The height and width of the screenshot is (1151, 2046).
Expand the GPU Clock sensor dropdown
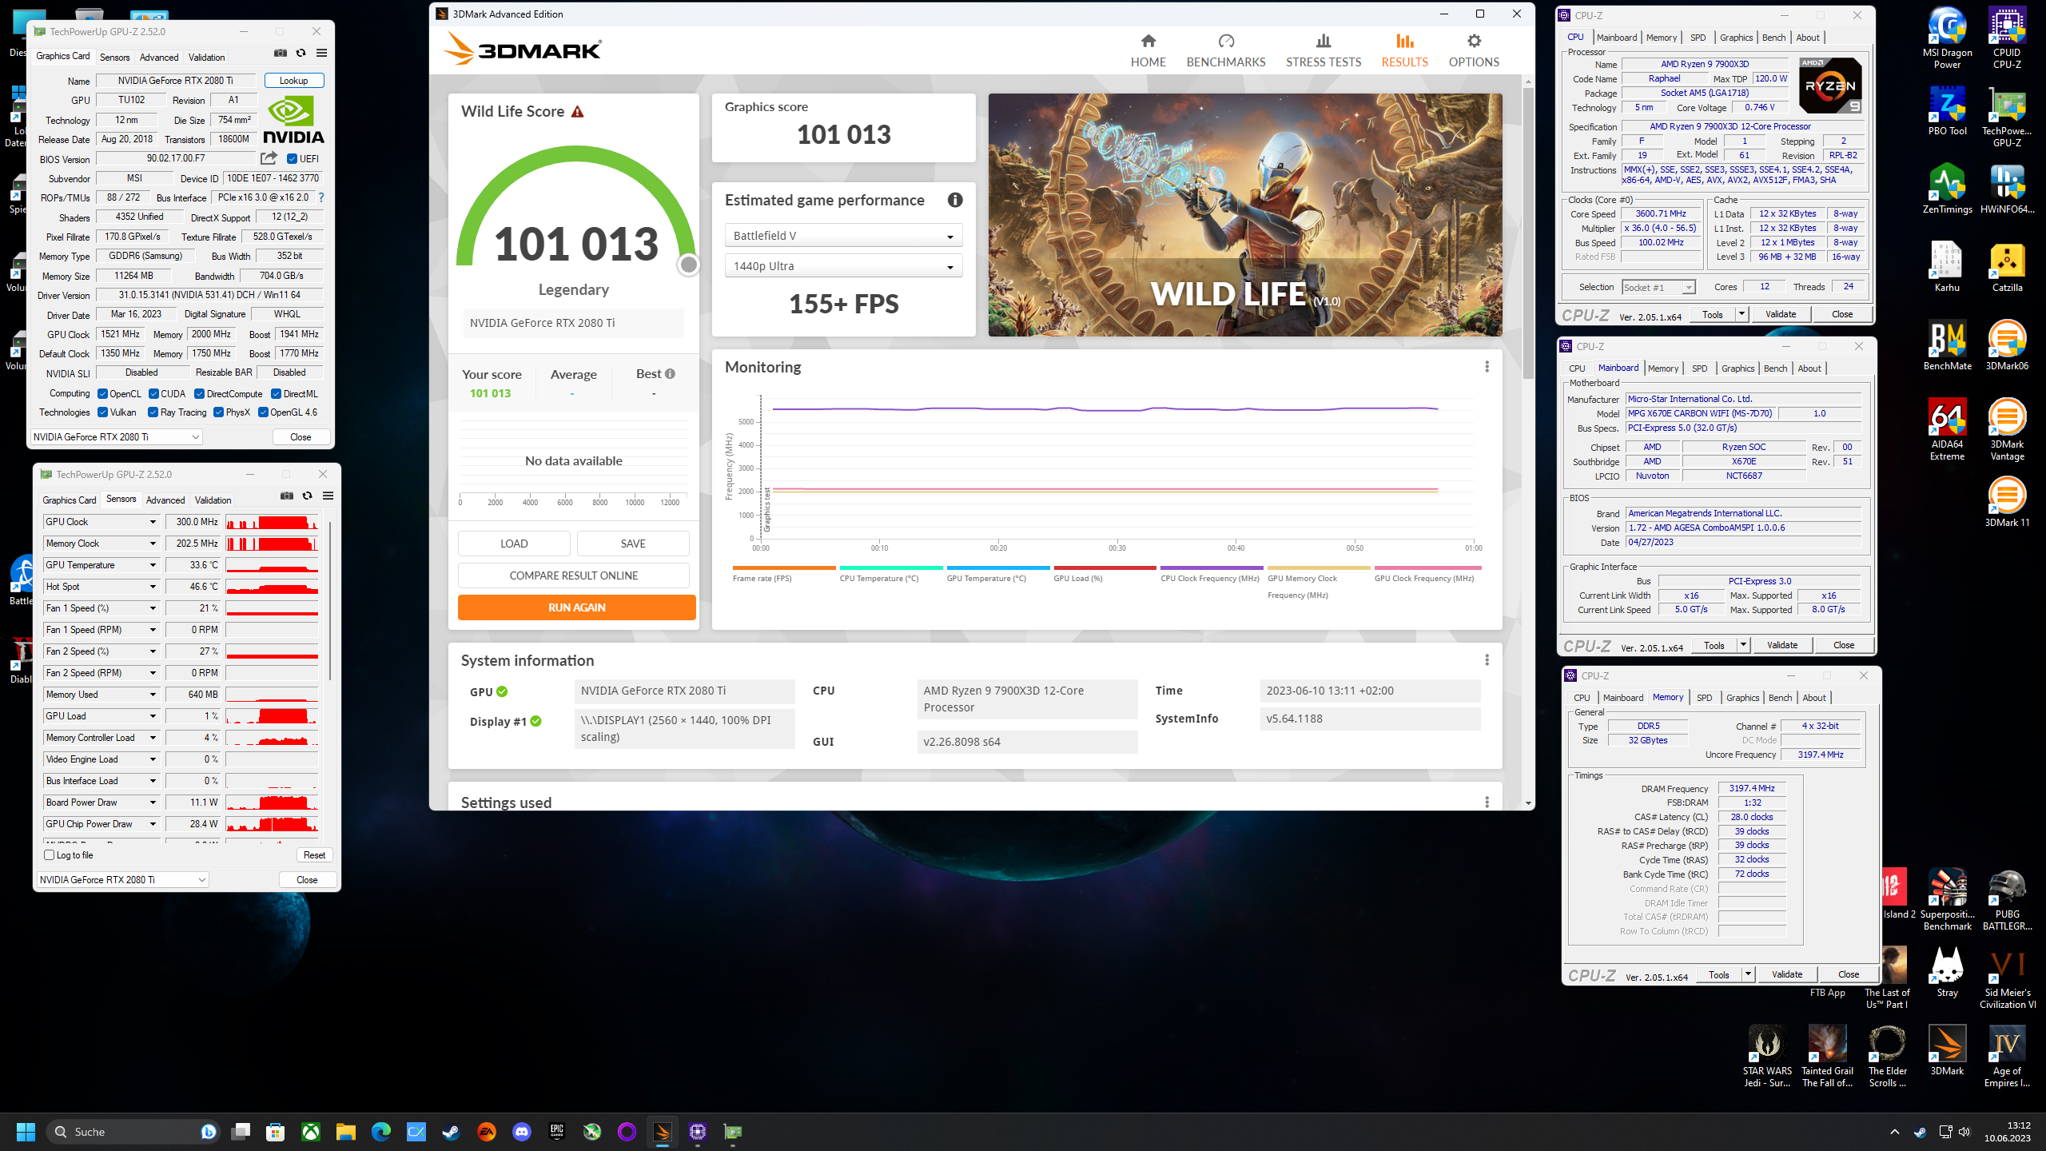click(x=153, y=522)
